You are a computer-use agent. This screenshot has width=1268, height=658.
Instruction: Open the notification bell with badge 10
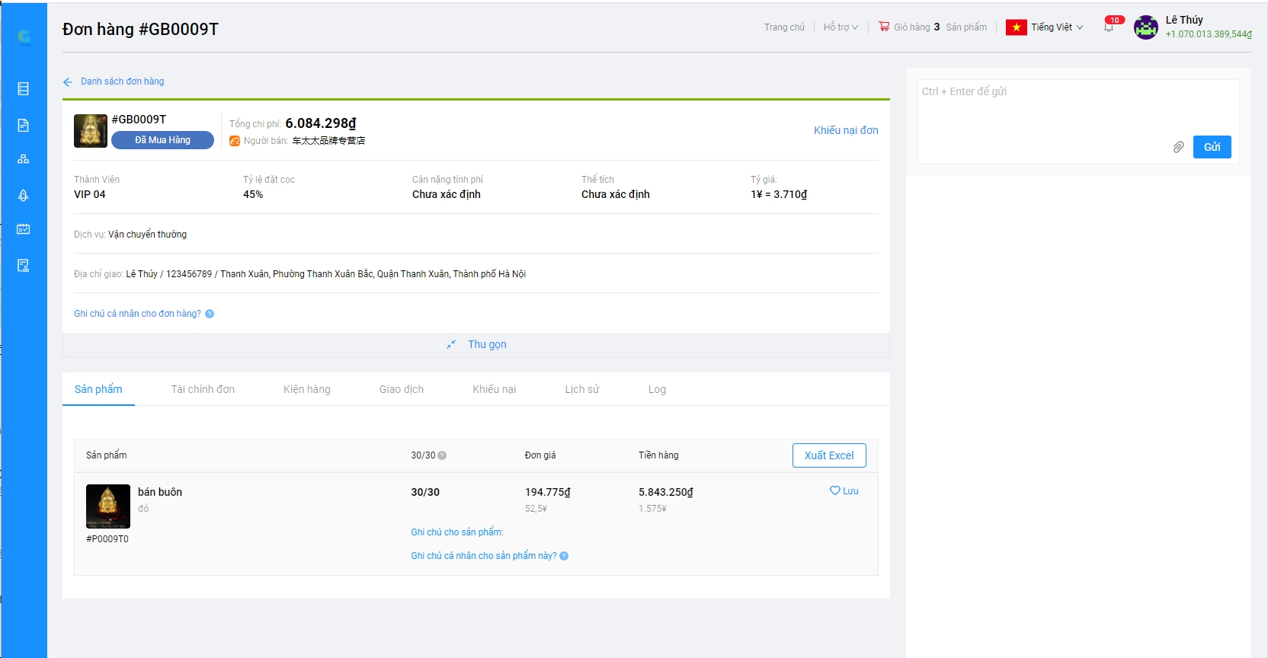coord(1109,27)
